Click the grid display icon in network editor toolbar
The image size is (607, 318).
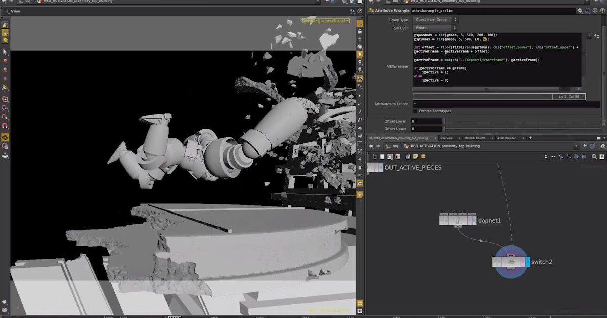[584, 157]
